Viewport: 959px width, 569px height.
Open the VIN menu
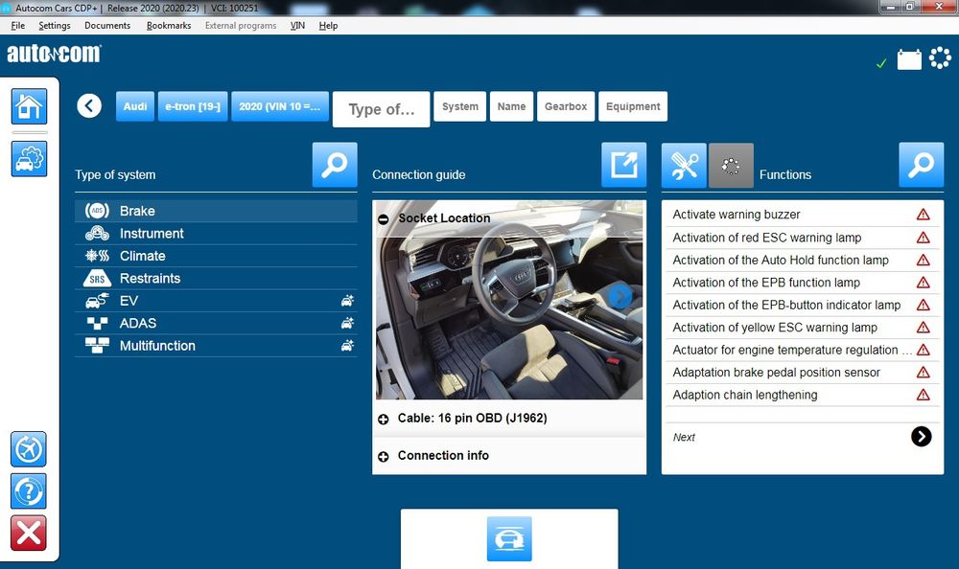point(297,26)
